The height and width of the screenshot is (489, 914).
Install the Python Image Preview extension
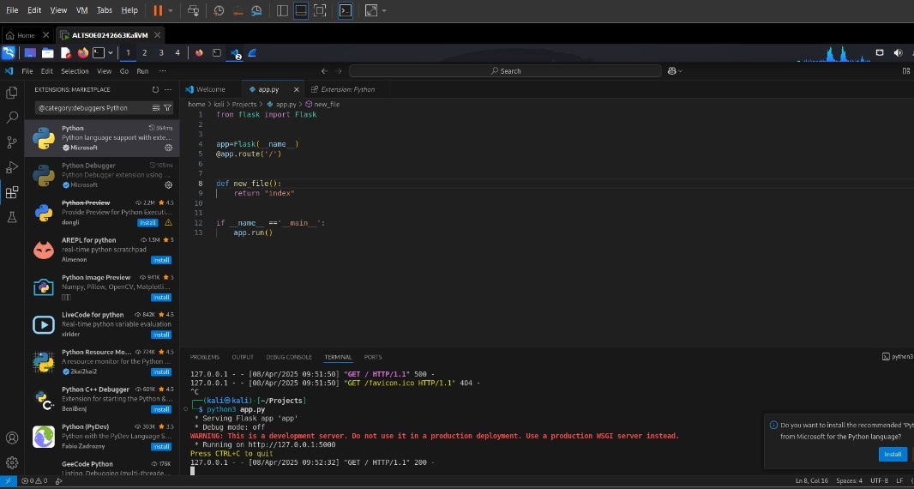(161, 298)
